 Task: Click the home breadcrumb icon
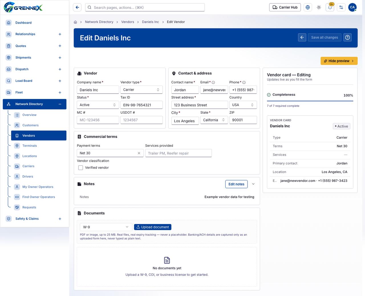coord(76,22)
